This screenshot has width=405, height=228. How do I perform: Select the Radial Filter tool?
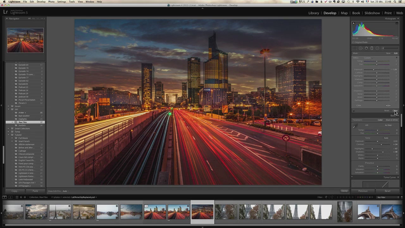click(x=377, y=48)
